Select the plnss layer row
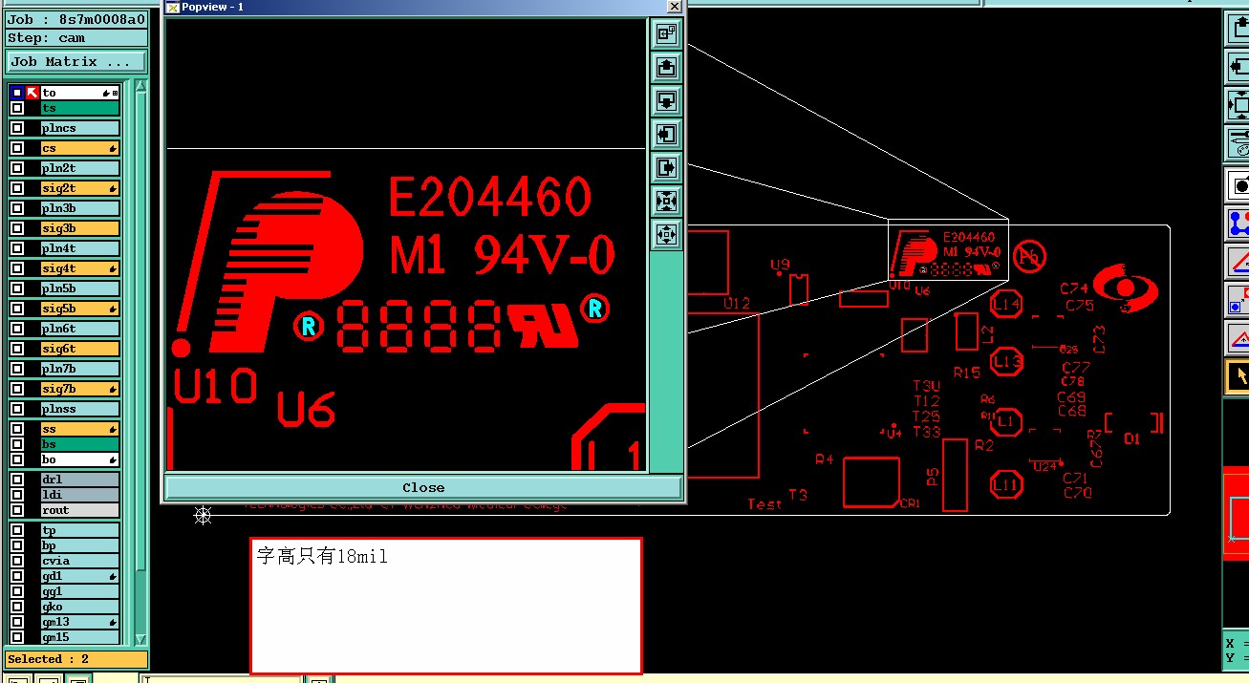 click(x=79, y=409)
